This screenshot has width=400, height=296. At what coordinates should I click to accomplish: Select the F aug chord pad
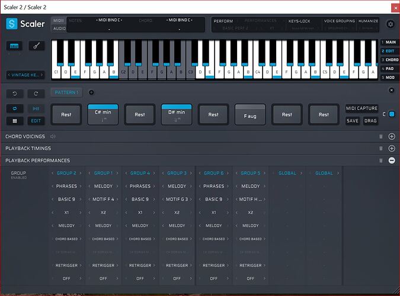click(250, 114)
